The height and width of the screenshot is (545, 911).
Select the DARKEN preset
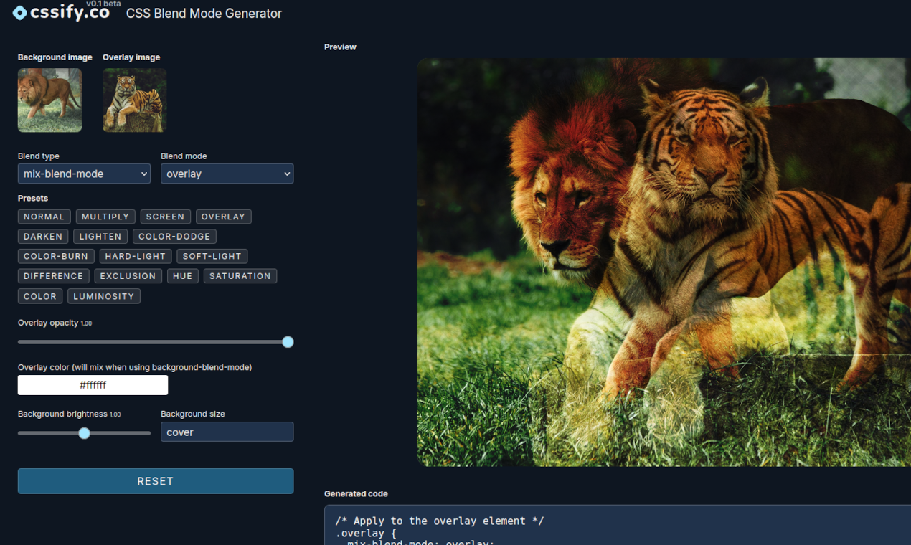click(x=43, y=237)
